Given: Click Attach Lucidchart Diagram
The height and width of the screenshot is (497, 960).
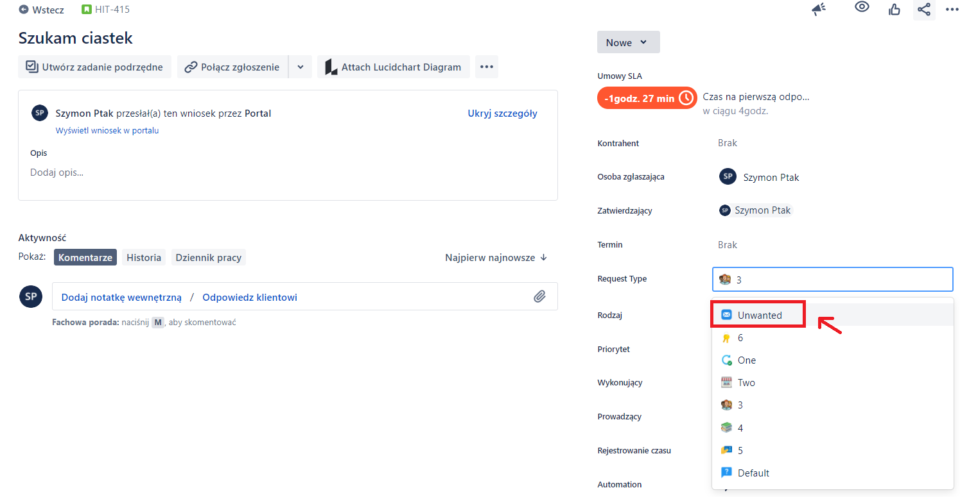Looking at the screenshot, I should (x=394, y=67).
